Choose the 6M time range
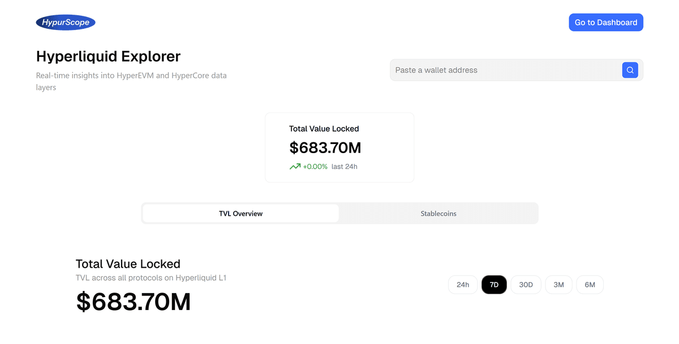Screen dimensions: 679x344 point(590,285)
